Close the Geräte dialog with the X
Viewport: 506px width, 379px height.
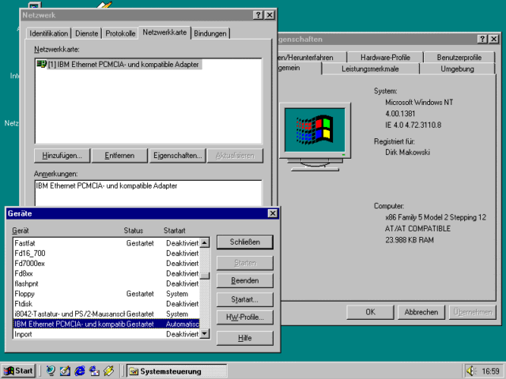click(273, 213)
